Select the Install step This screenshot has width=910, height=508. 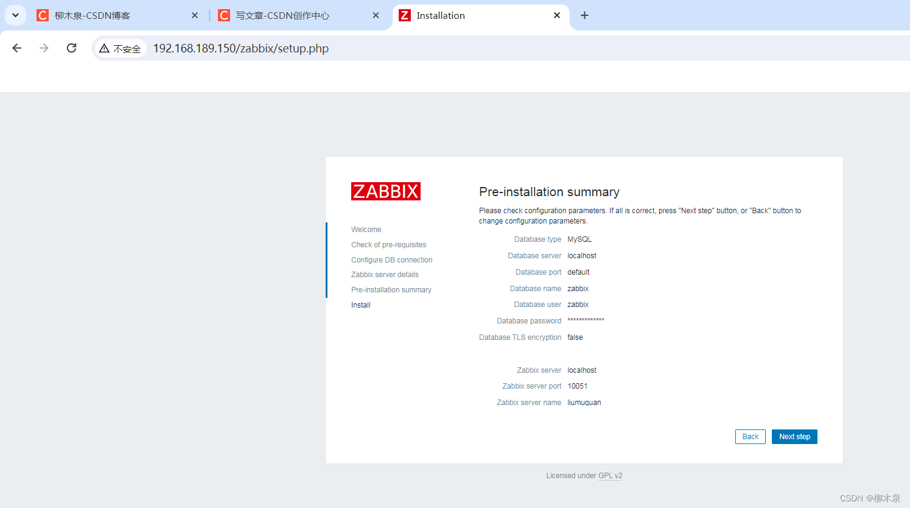(x=361, y=305)
